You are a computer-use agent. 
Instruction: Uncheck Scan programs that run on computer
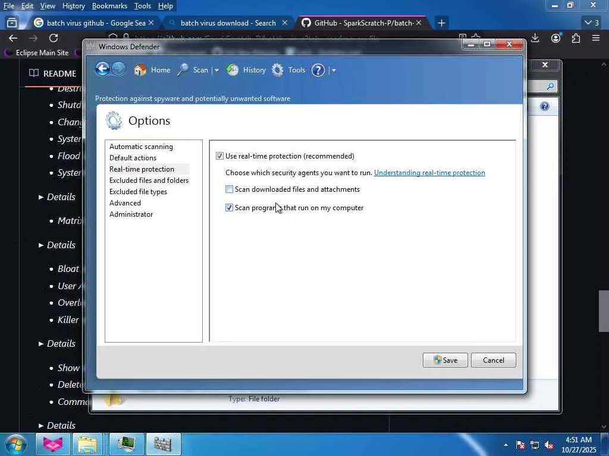coord(229,208)
